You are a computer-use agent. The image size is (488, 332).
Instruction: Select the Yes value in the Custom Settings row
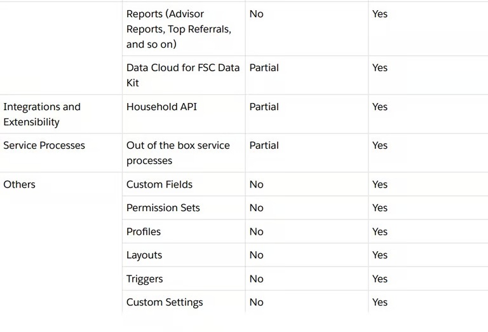click(380, 302)
